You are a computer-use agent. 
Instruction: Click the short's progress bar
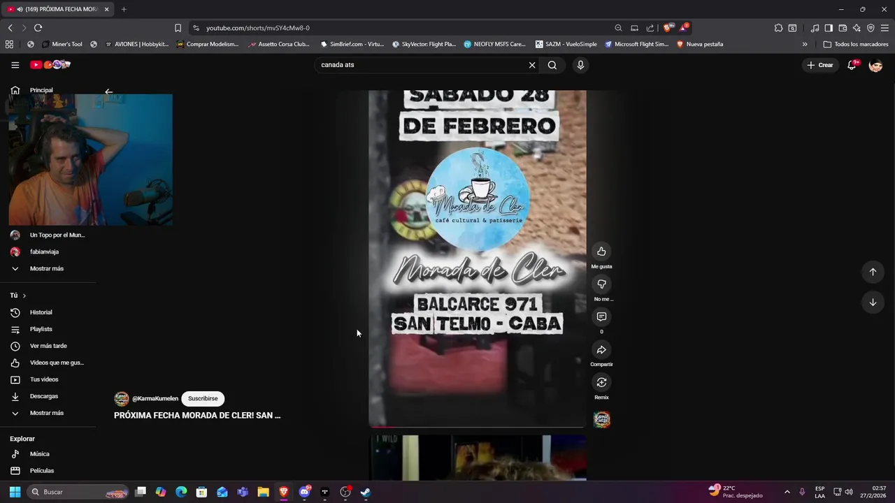(x=478, y=426)
